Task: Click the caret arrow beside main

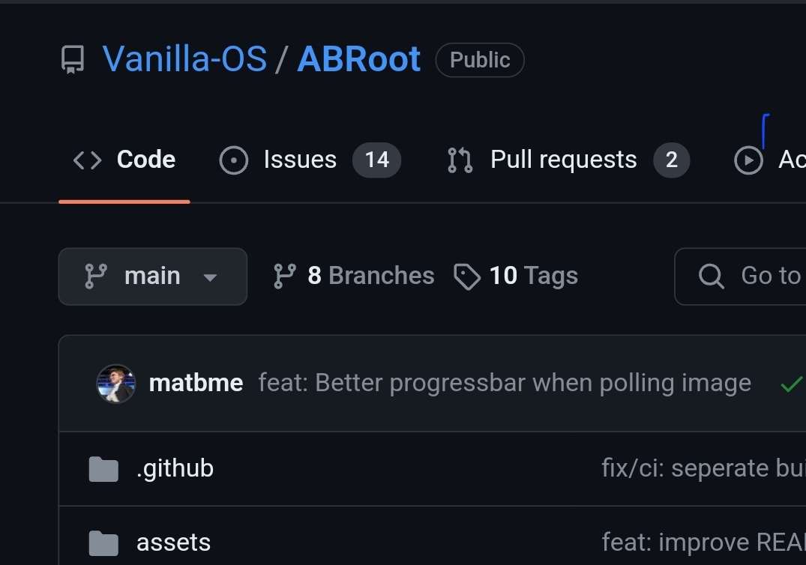Action: 209,277
